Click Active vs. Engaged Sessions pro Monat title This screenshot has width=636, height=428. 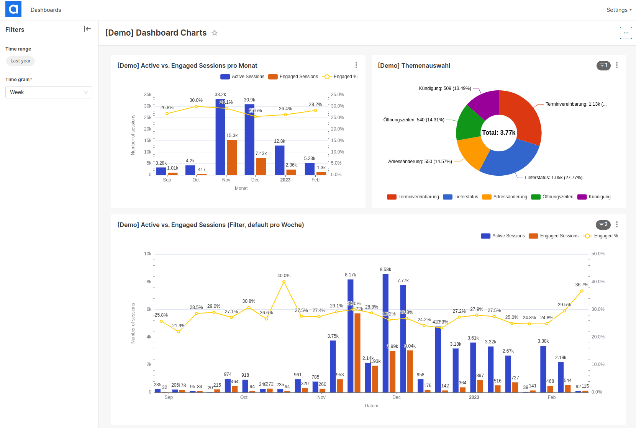[x=187, y=65]
